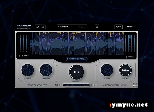Toggle the ADC round button

[x=135, y=85]
